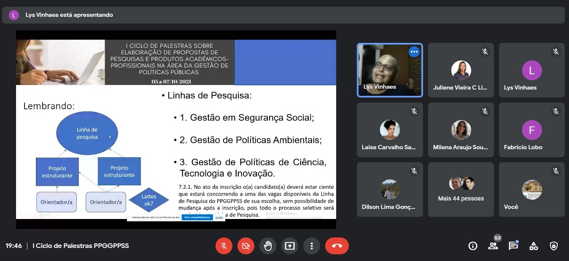Click the 'Parar compartilhamento' button
The width and height of the screenshot is (569, 261).
click(x=197, y=217)
